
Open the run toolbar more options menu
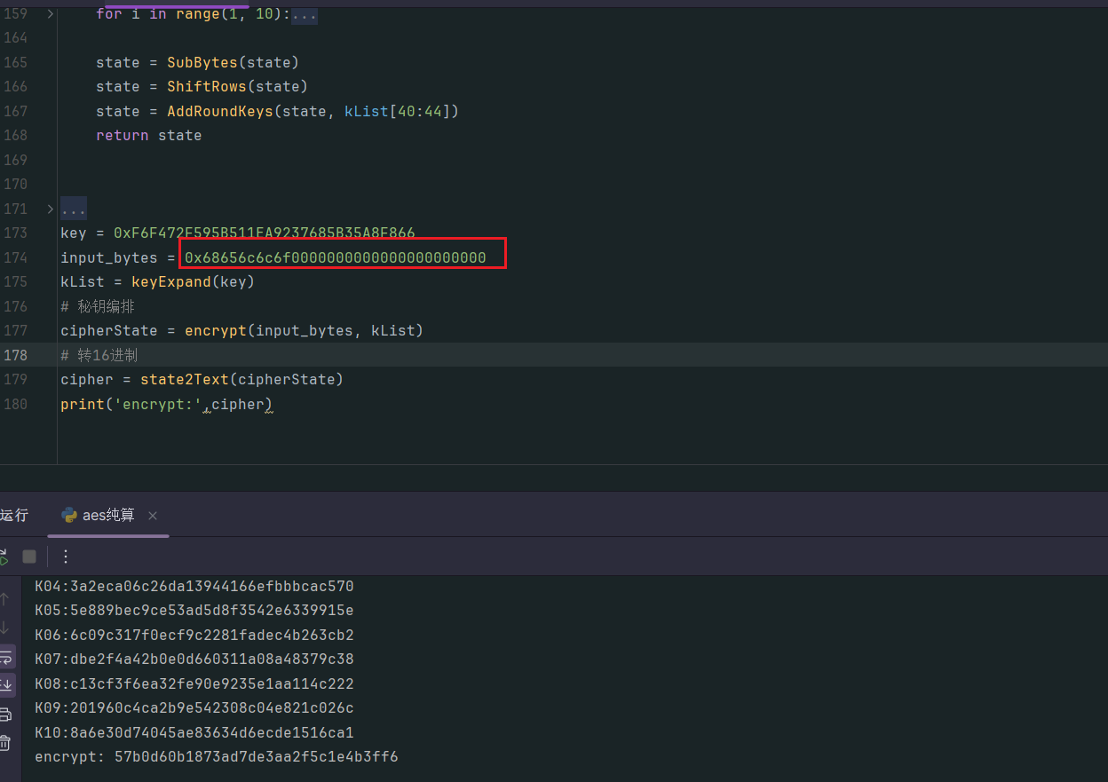tap(65, 557)
